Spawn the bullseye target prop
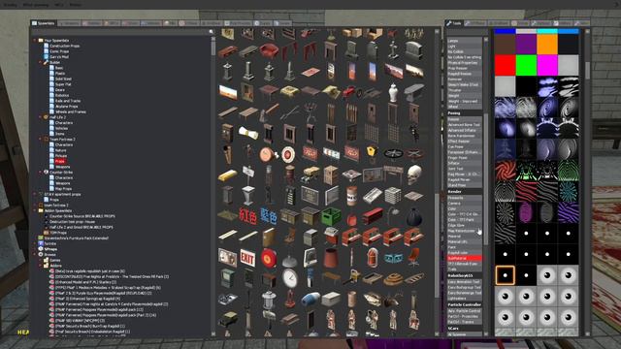 tap(289, 154)
